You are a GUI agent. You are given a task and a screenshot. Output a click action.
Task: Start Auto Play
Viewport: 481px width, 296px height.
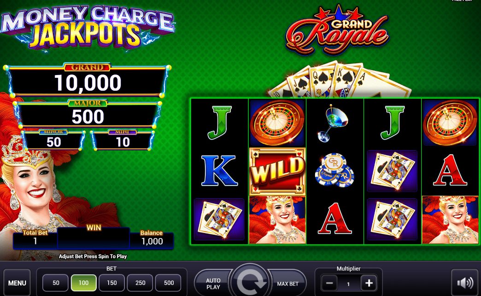pos(213,284)
